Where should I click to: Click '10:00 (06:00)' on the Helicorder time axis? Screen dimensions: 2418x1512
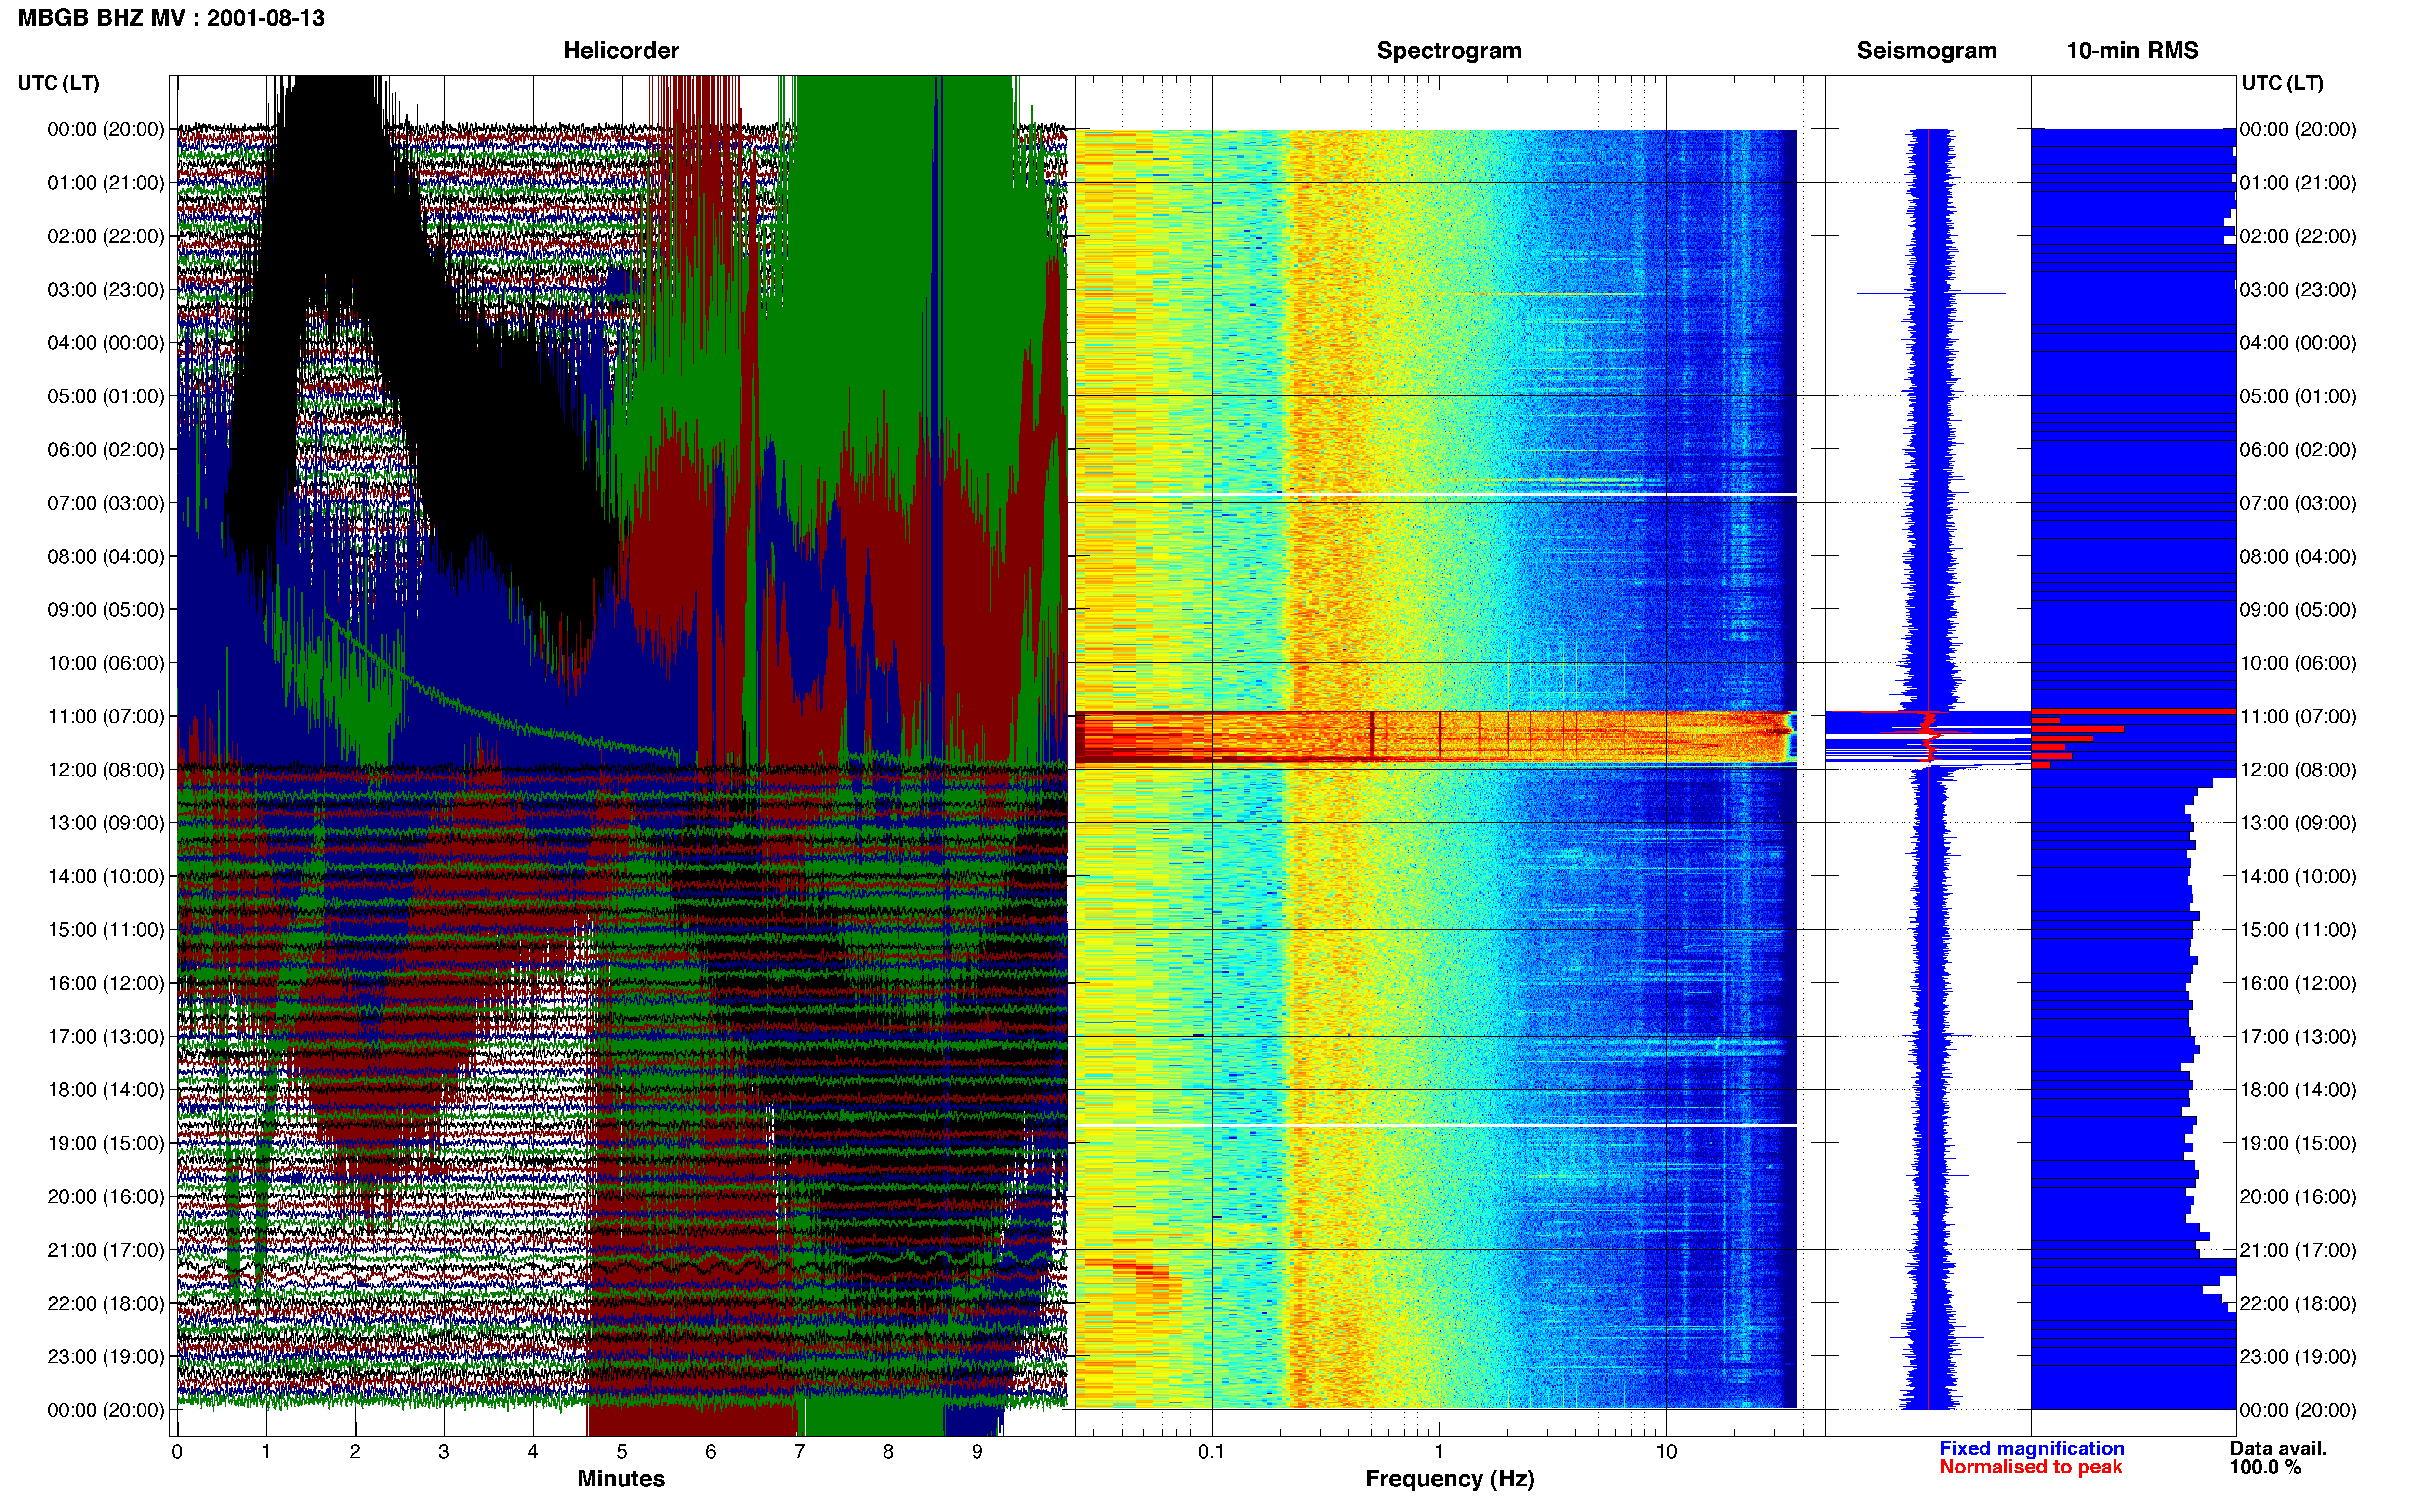tap(106, 663)
